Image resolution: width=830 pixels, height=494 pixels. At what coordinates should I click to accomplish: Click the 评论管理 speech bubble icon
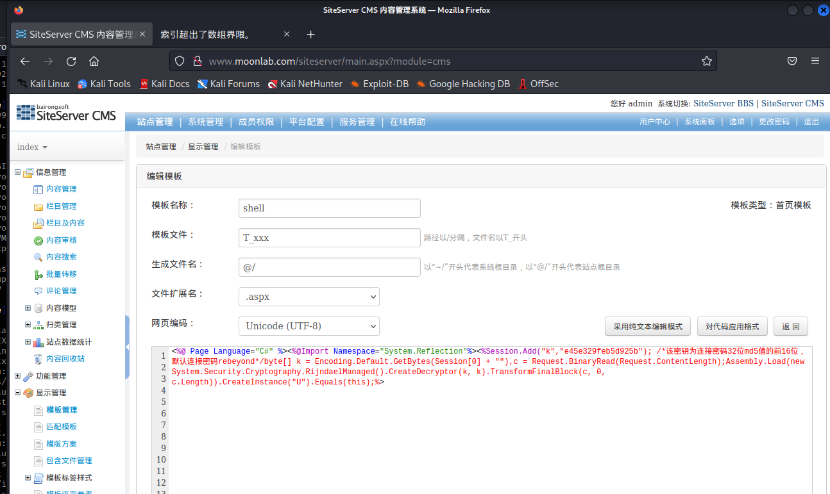(38, 291)
